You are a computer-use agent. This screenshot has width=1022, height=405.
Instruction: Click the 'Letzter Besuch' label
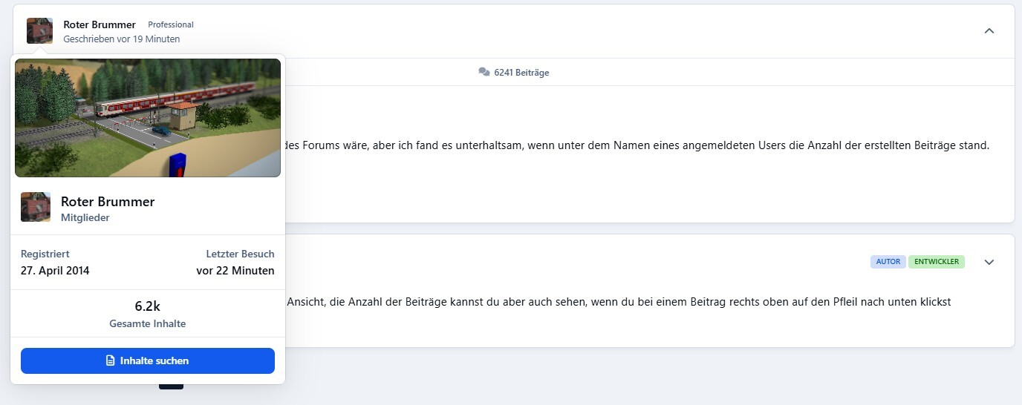pyautogui.click(x=240, y=254)
